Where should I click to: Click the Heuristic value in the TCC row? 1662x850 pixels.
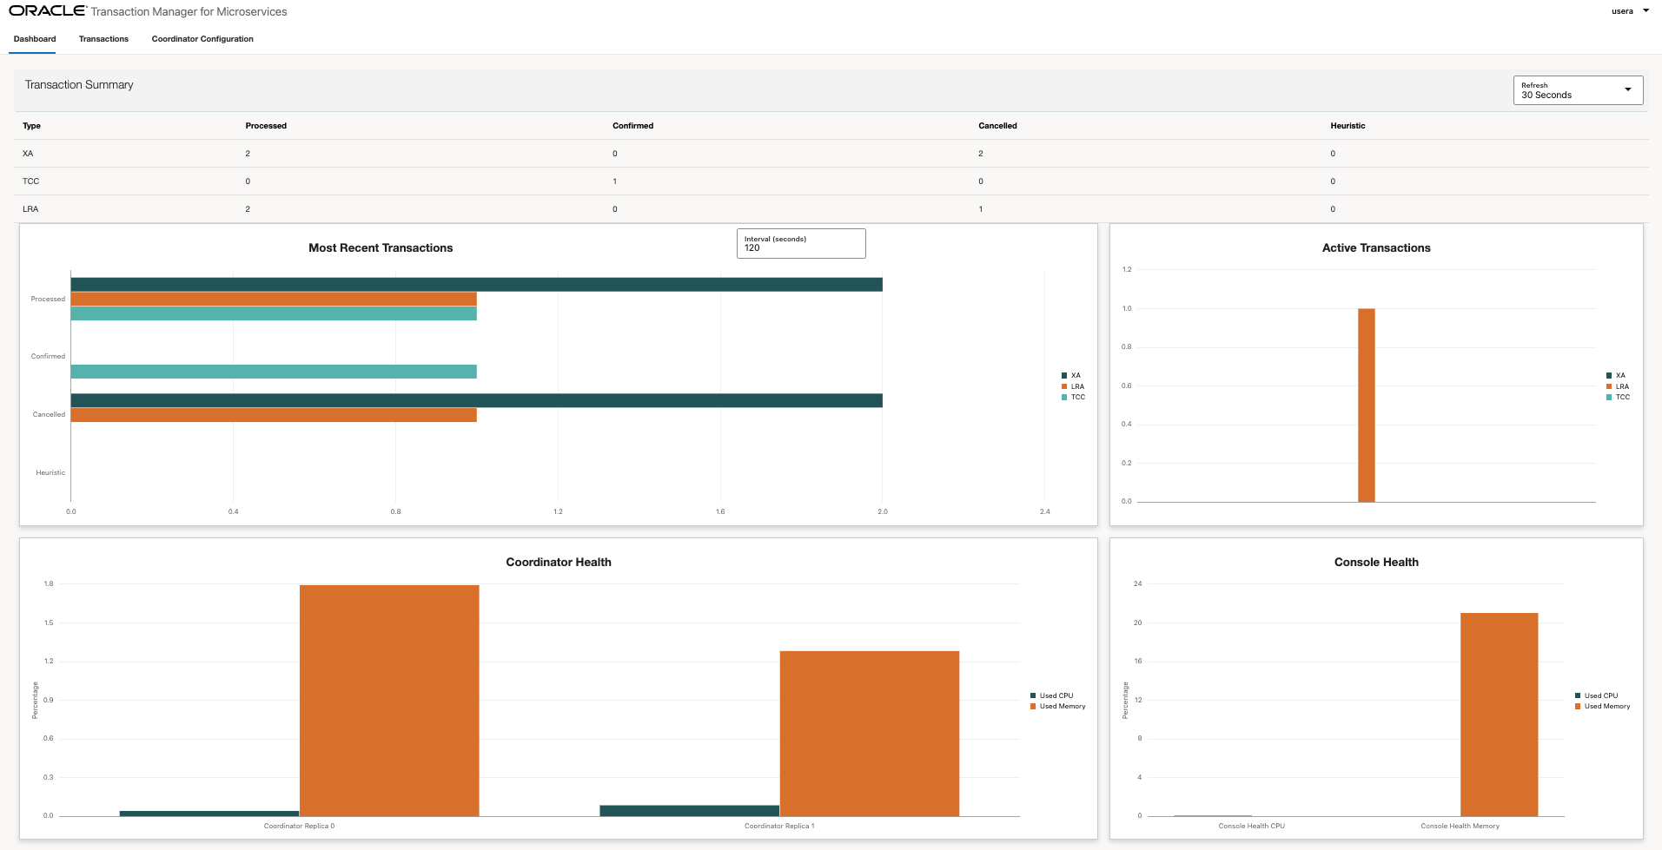point(1333,181)
